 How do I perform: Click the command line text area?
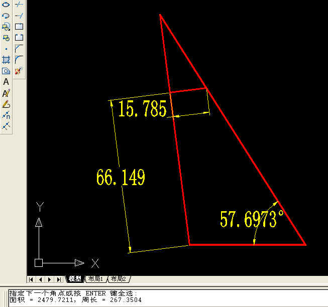[168, 298]
